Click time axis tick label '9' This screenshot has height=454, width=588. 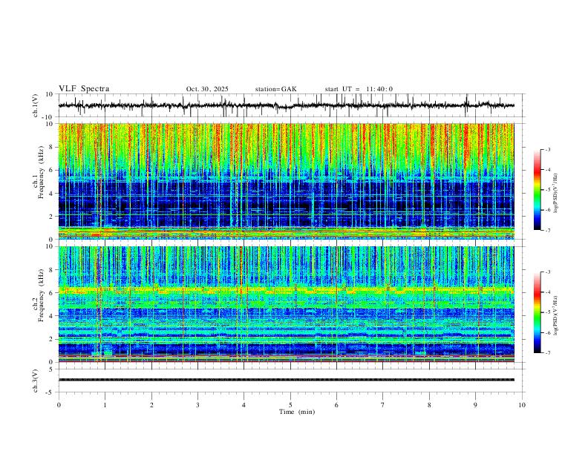pyautogui.click(x=475, y=405)
